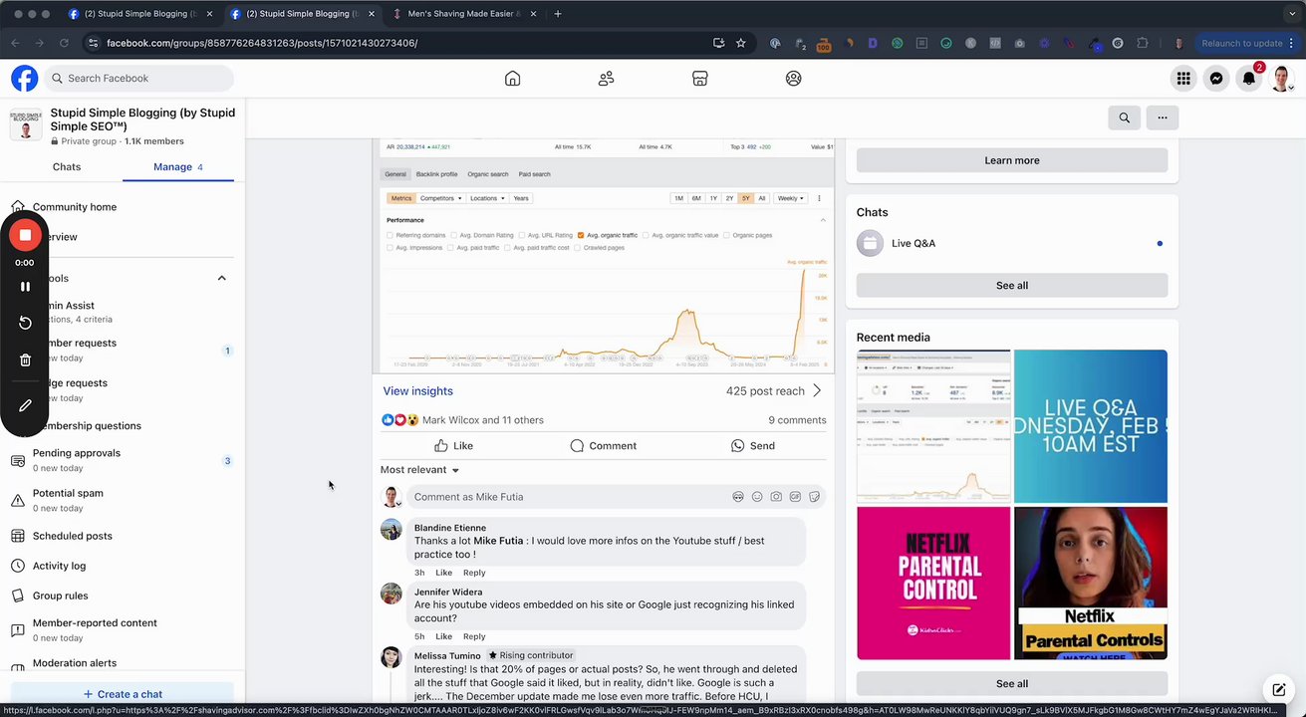Screen dimensions: 1306x717
Task: Click the Facebook logo icon
Action: click(24, 78)
